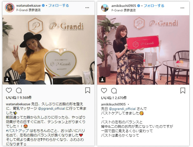Open more options menu on watanabekazue post
The height and width of the screenshot is (147, 193).
87,8
